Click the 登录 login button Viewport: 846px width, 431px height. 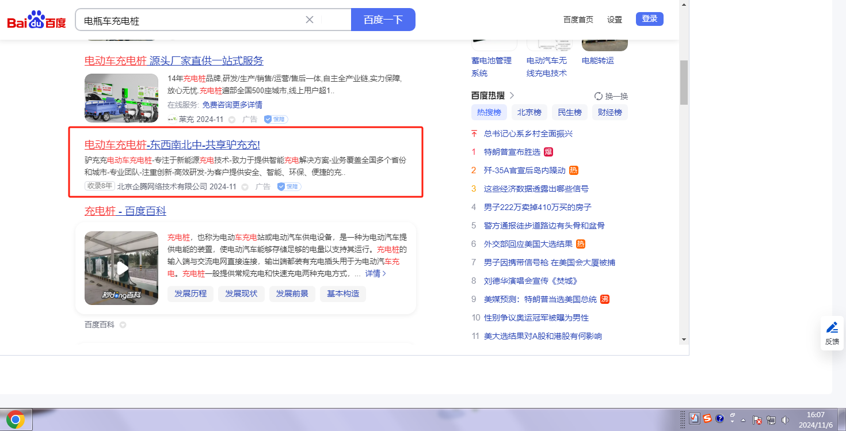[x=649, y=19]
